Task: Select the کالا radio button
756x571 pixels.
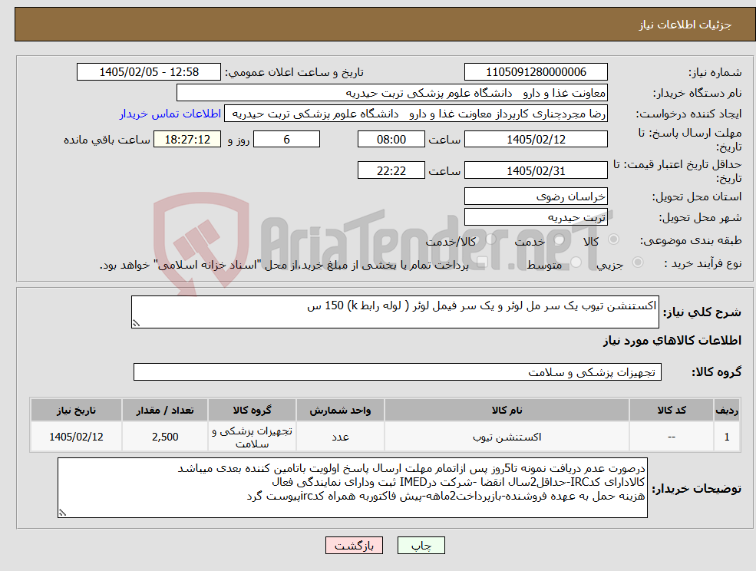Action: pyautogui.click(x=614, y=239)
